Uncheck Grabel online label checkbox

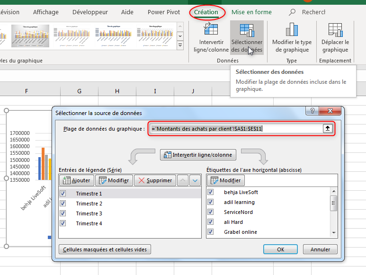pyautogui.click(x=211, y=232)
